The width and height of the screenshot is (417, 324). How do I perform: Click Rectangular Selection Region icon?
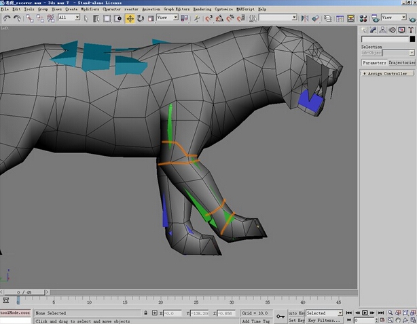pos(107,18)
